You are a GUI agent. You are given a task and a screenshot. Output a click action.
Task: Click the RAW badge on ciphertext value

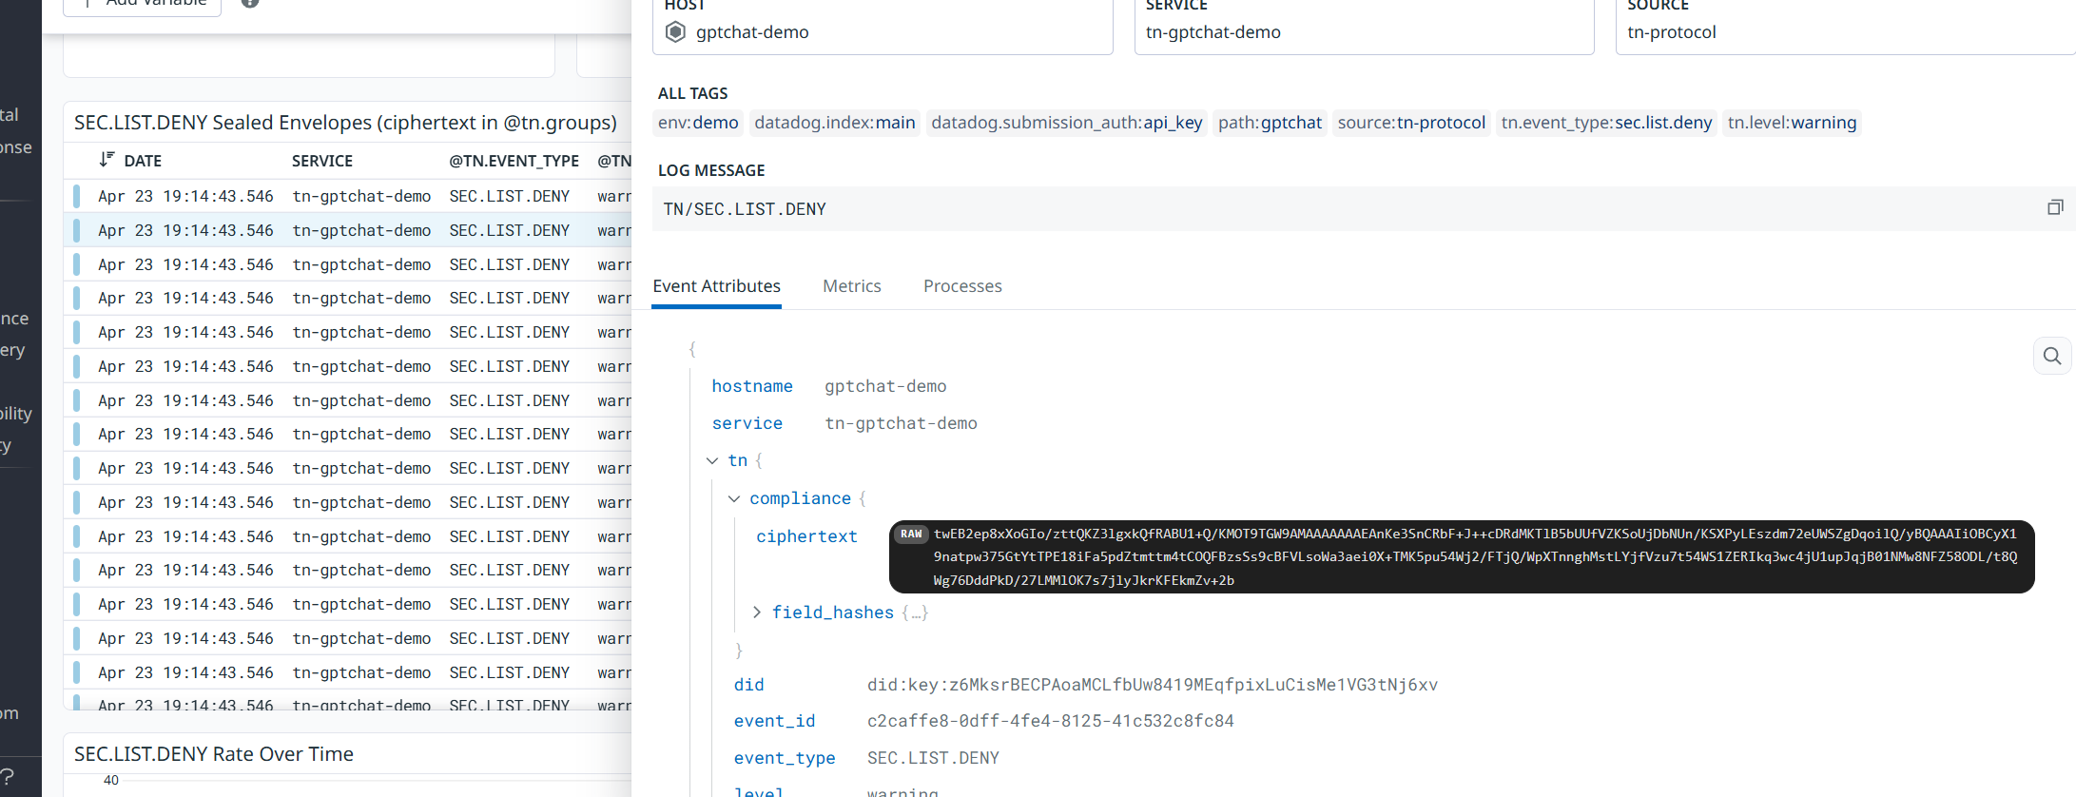pos(911,535)
